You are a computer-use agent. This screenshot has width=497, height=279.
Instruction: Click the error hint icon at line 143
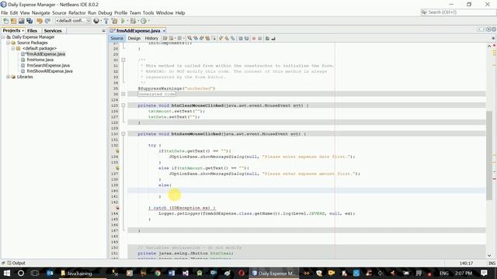click(117, 208)
